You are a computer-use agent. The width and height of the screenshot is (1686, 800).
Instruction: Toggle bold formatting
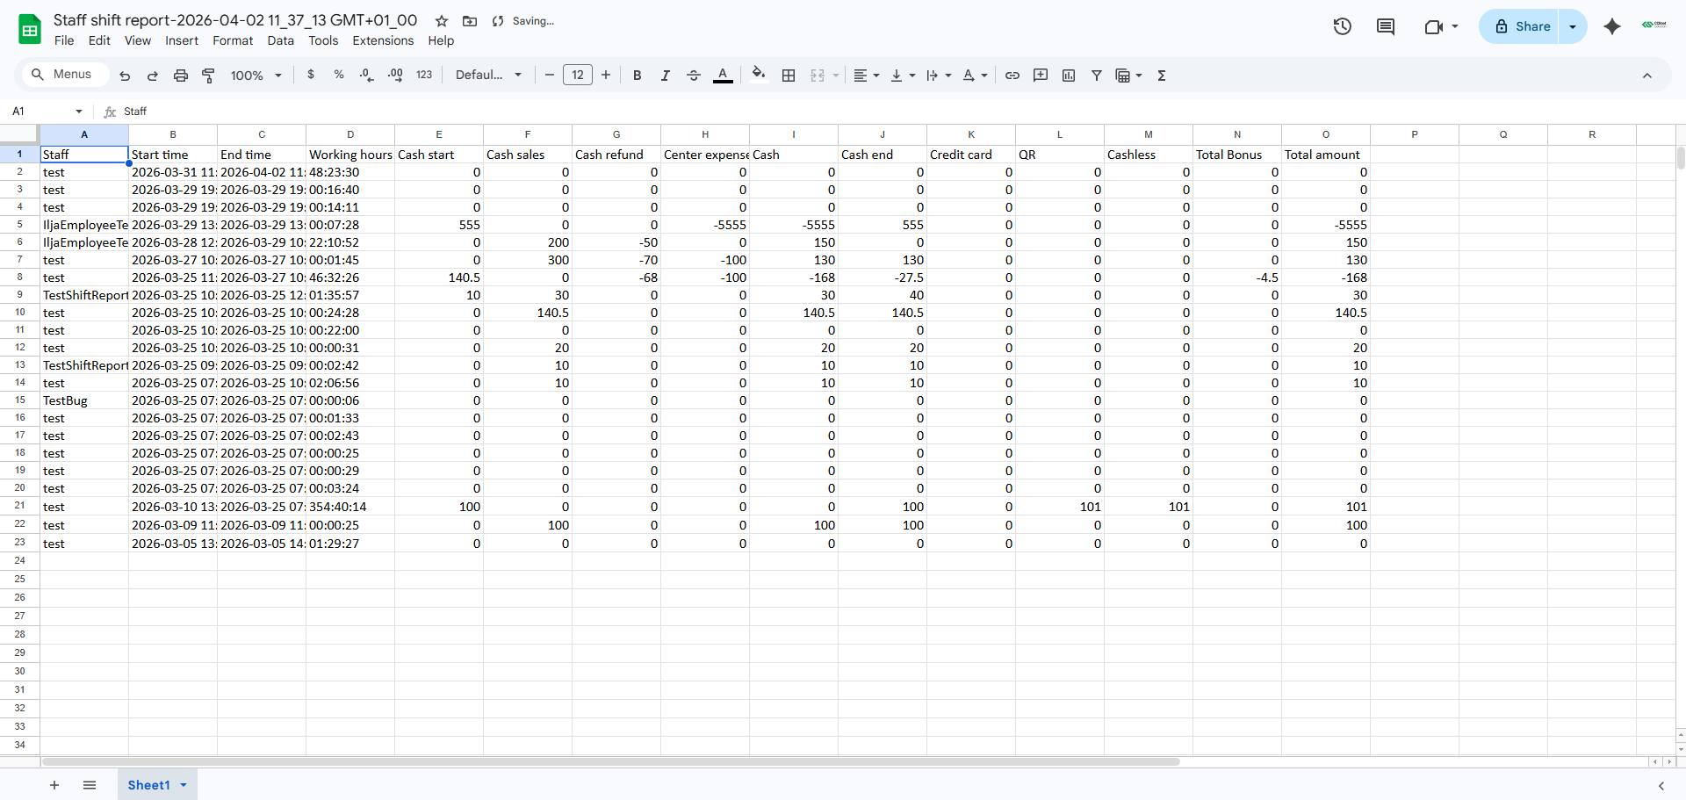(638, 76)
